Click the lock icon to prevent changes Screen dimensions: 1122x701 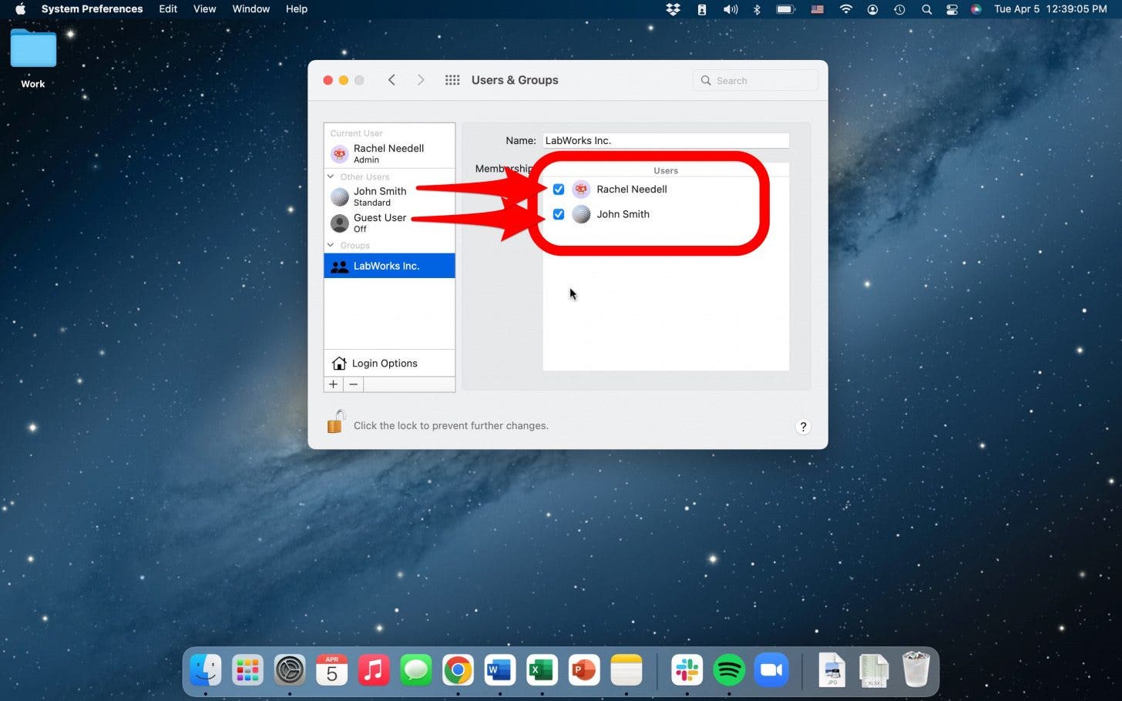tap(335, 422)
